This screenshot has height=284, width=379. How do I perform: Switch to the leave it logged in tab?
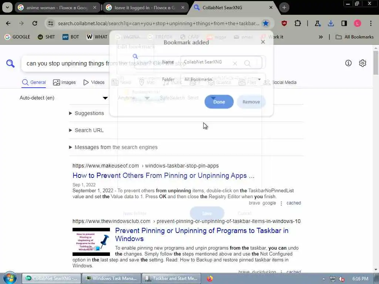click(x=145, y=7)
